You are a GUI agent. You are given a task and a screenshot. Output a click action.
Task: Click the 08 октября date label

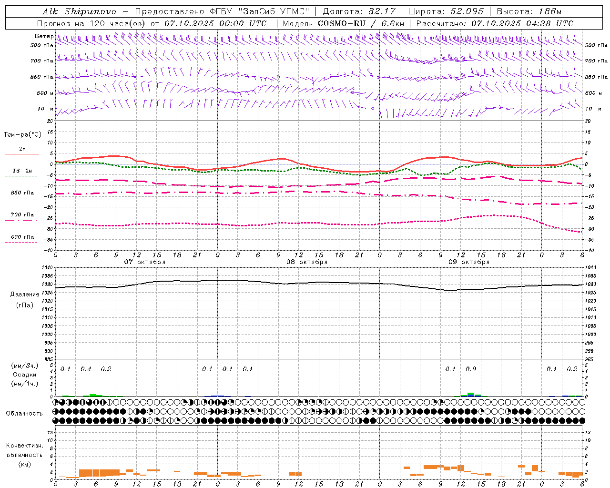point(307,262)
